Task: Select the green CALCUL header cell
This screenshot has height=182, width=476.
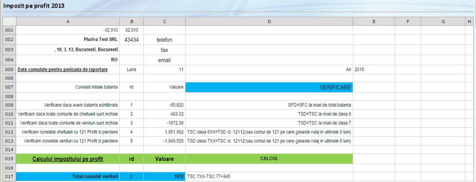Action: [269, 159]
